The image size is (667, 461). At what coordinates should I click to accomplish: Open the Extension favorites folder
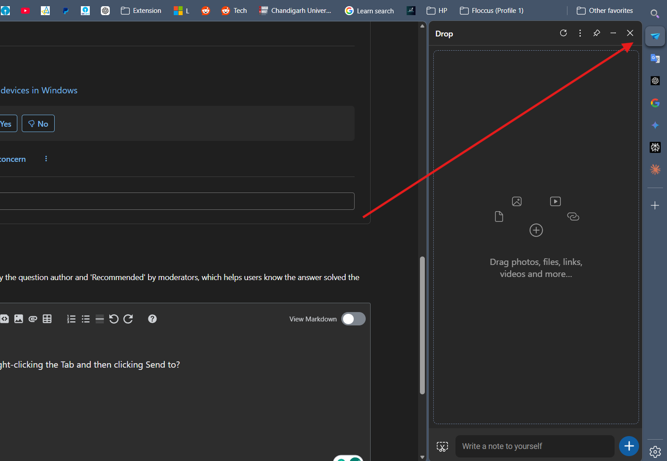click(x=141, y=11)
